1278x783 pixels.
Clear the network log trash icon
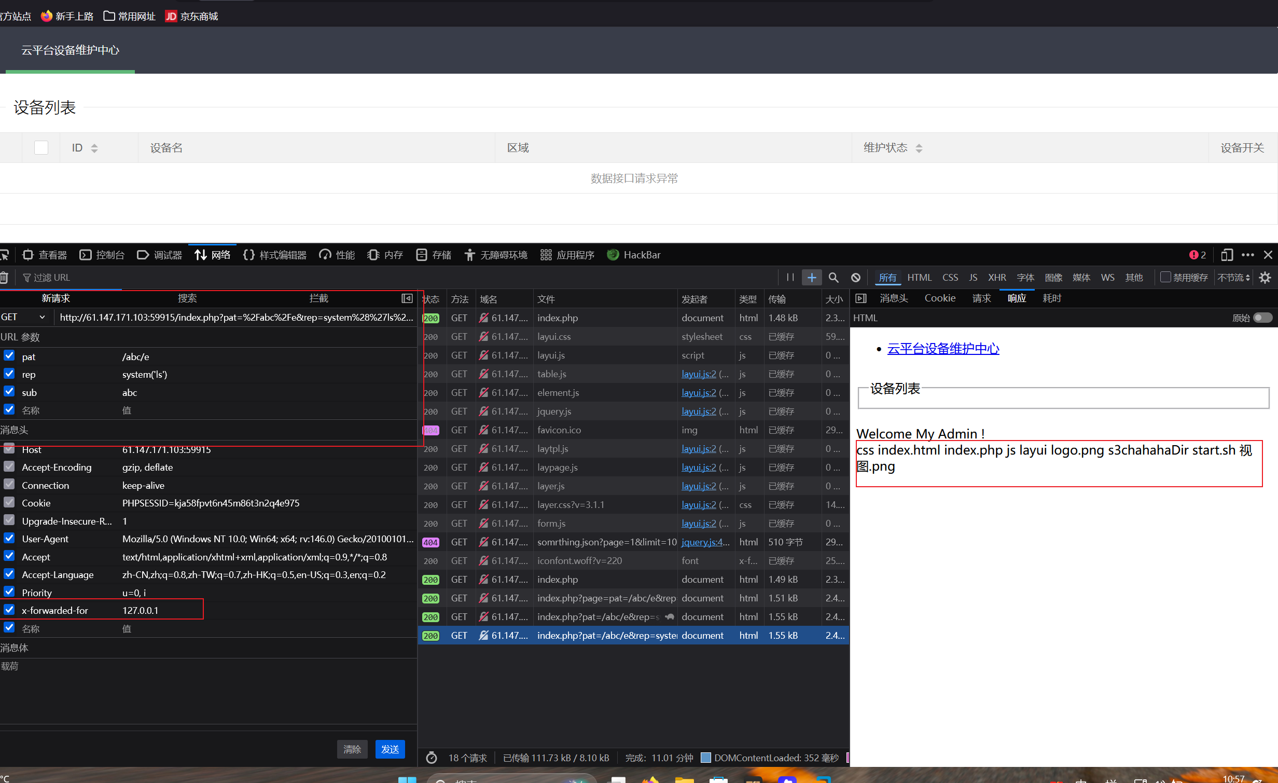4,278
